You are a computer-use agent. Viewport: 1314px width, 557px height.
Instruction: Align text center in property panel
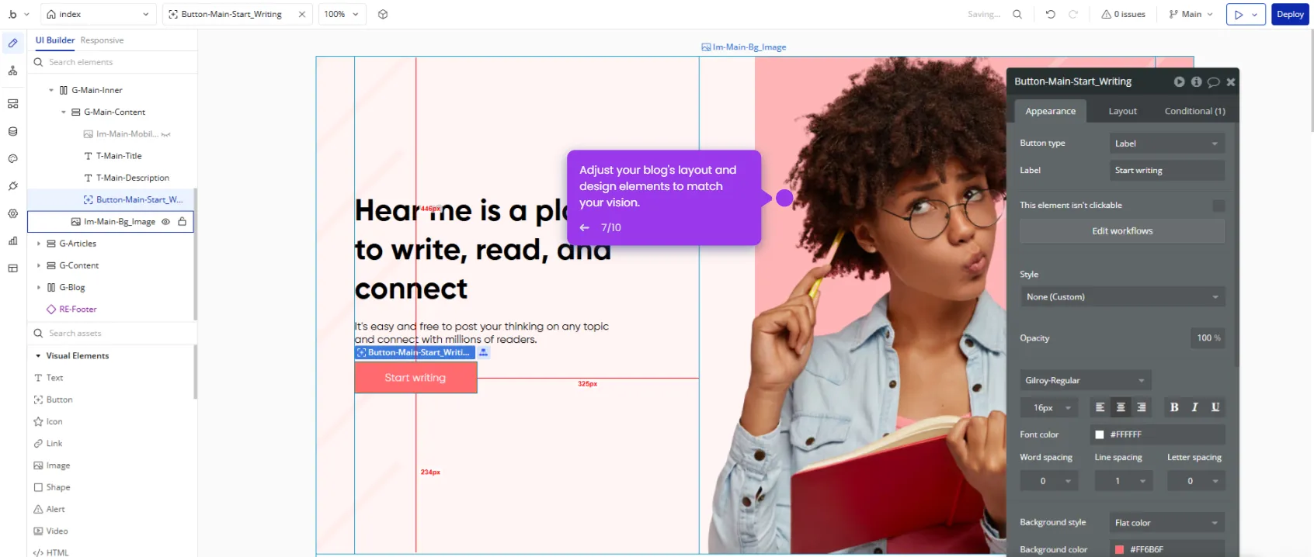click(x=1121, y=407)
